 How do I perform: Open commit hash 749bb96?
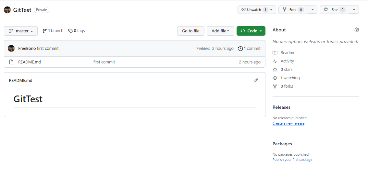coord(203,49)
